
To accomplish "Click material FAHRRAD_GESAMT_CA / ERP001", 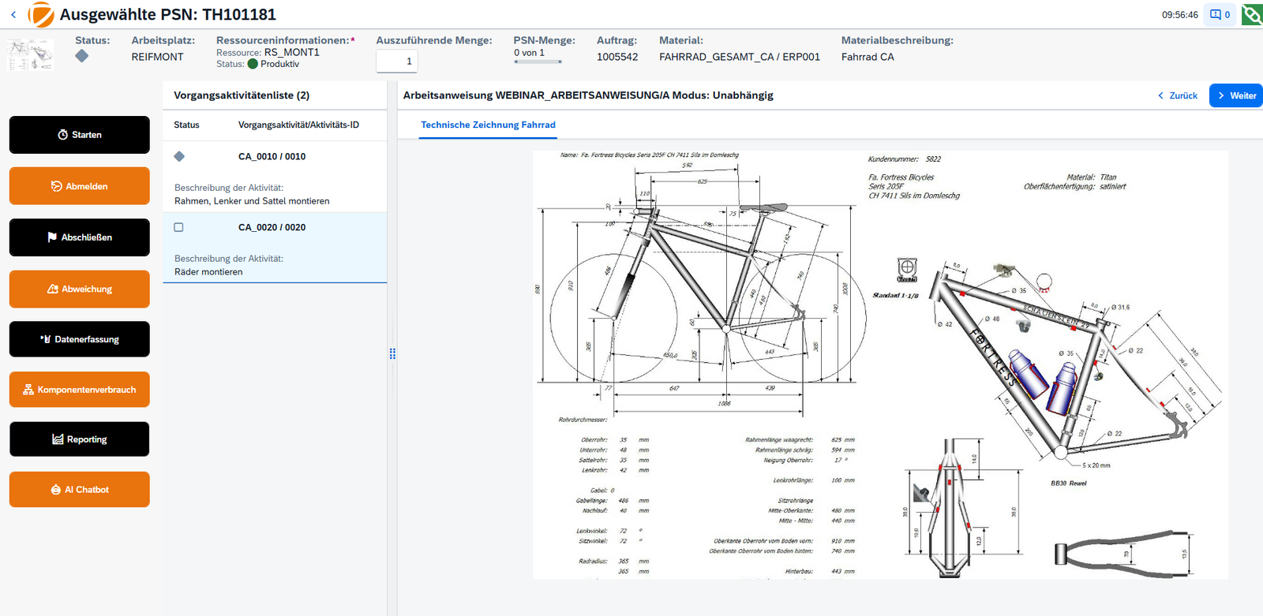I will pyautogui.click(x=740, y=57).
